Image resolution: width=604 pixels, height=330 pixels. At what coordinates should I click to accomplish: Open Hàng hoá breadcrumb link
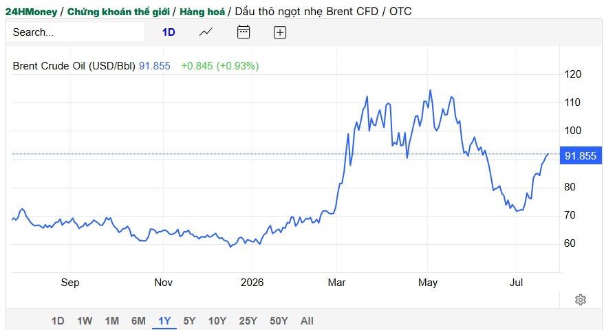pyautogui.click(x=202, y=12)
